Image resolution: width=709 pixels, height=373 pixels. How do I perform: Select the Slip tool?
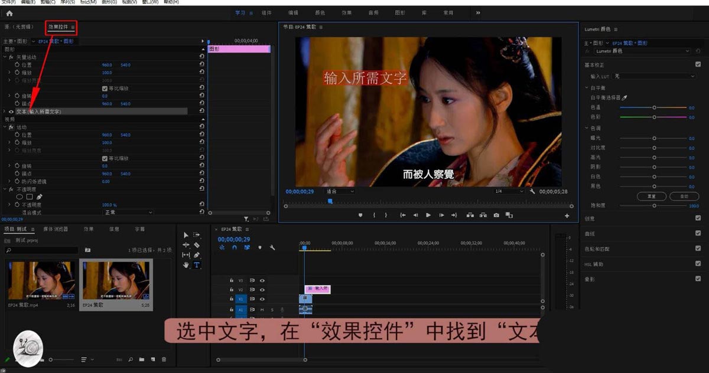(186, 255)
